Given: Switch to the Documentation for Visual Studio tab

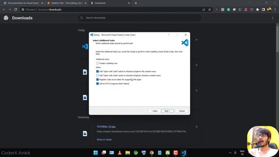Looking at the screenshot, I should pyautogui.click(x=23, y=3).
